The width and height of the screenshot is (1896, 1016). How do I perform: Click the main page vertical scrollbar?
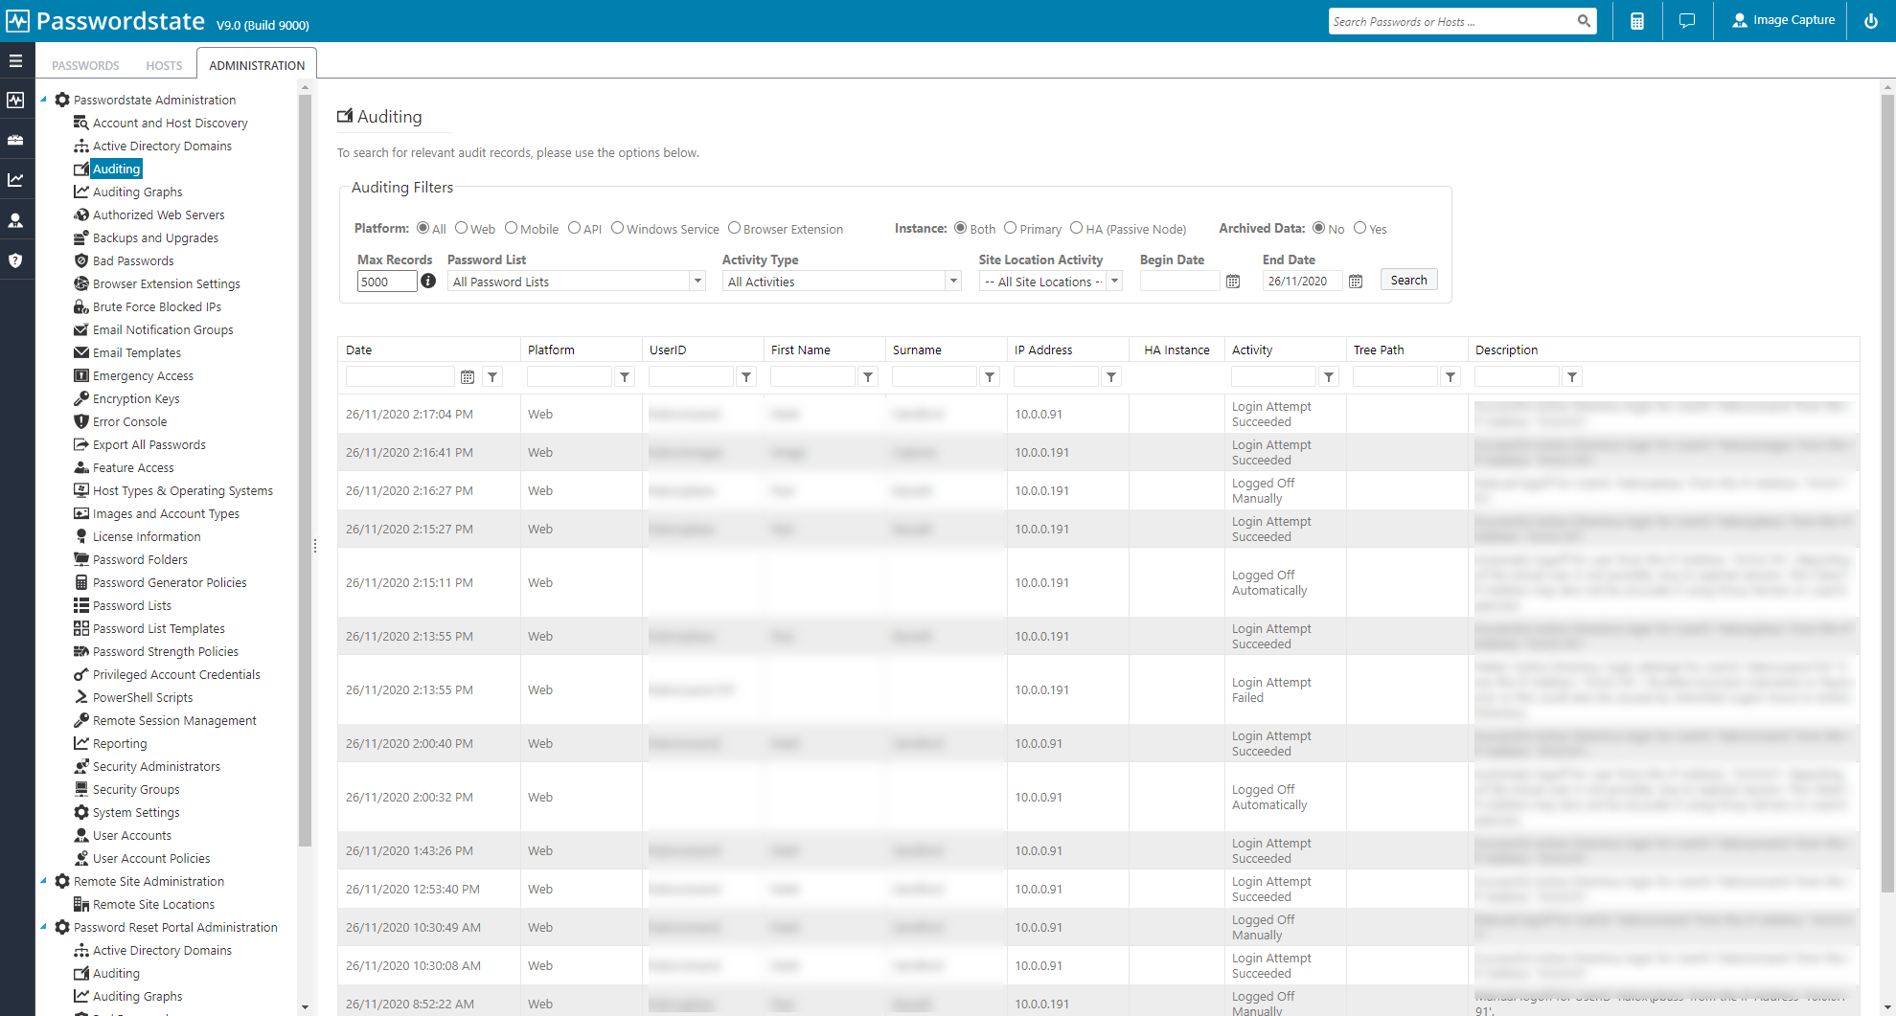[1887, 493]
